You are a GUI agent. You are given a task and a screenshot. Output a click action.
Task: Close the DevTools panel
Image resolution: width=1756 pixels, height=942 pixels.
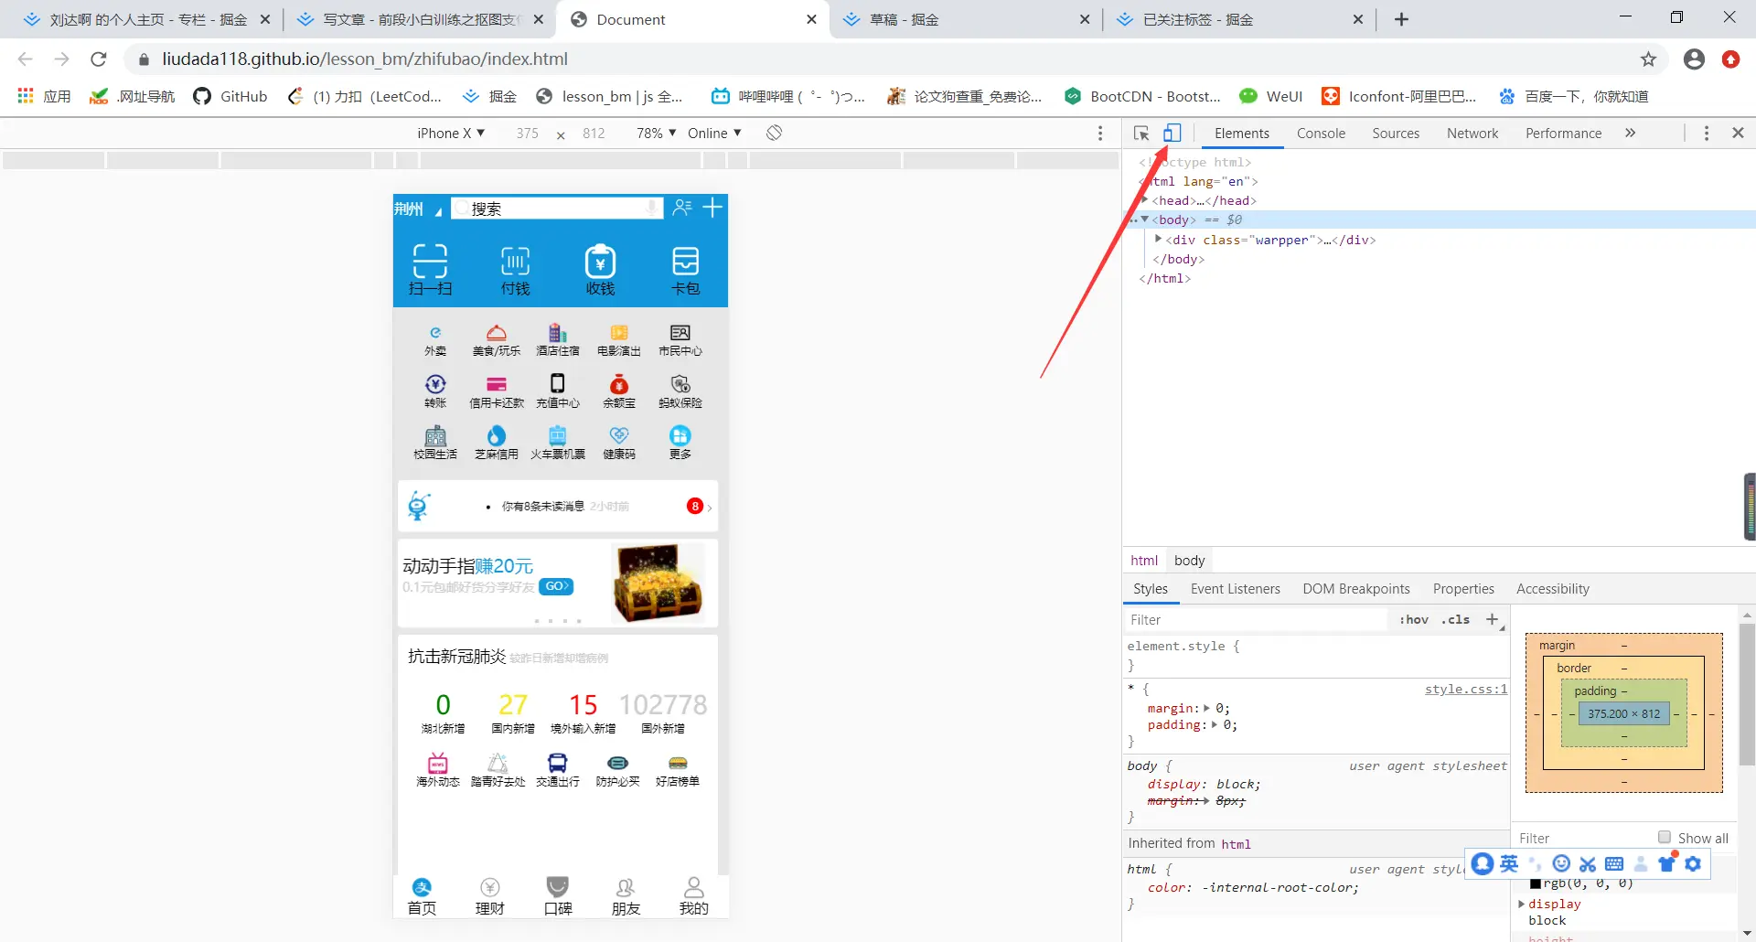1738,134
